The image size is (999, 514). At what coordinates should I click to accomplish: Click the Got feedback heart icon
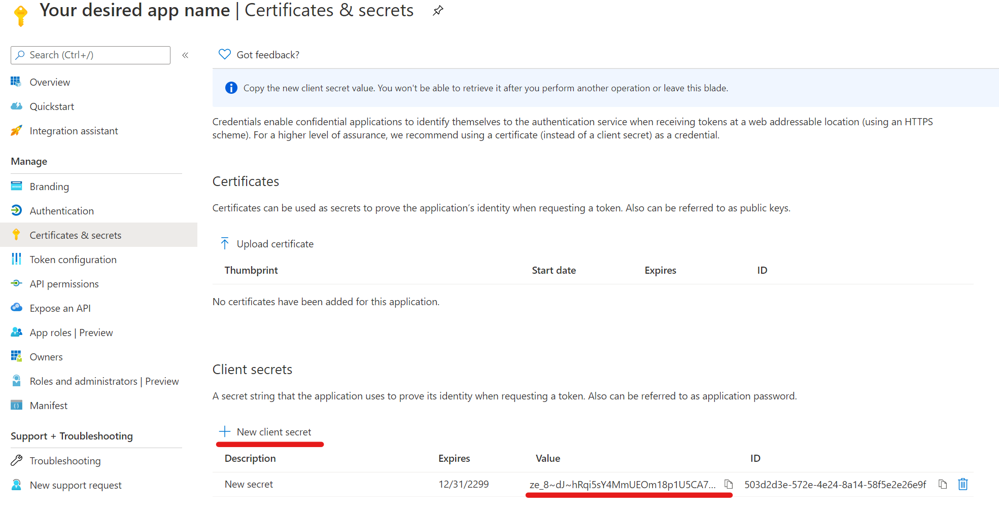pyautogui.click(x=224, y=54)
